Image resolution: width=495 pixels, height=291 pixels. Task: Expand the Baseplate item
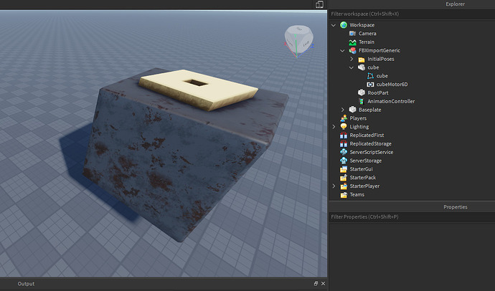[x=343, y=110]
